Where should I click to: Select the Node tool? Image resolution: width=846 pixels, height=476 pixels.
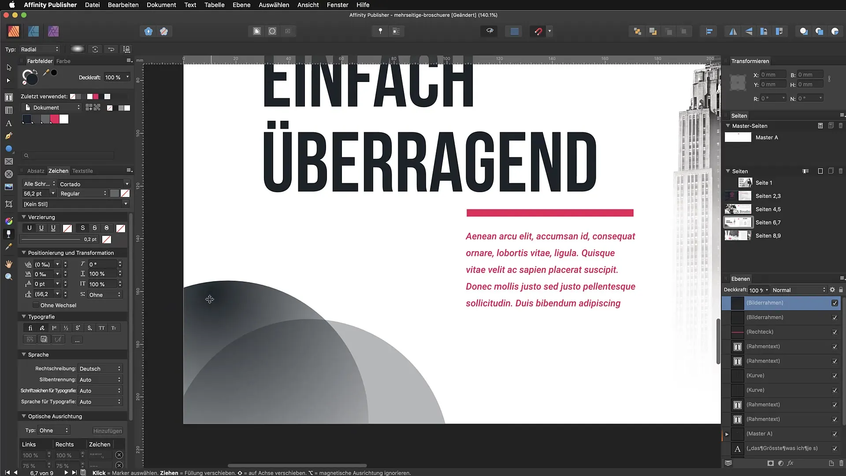(9, 81)
